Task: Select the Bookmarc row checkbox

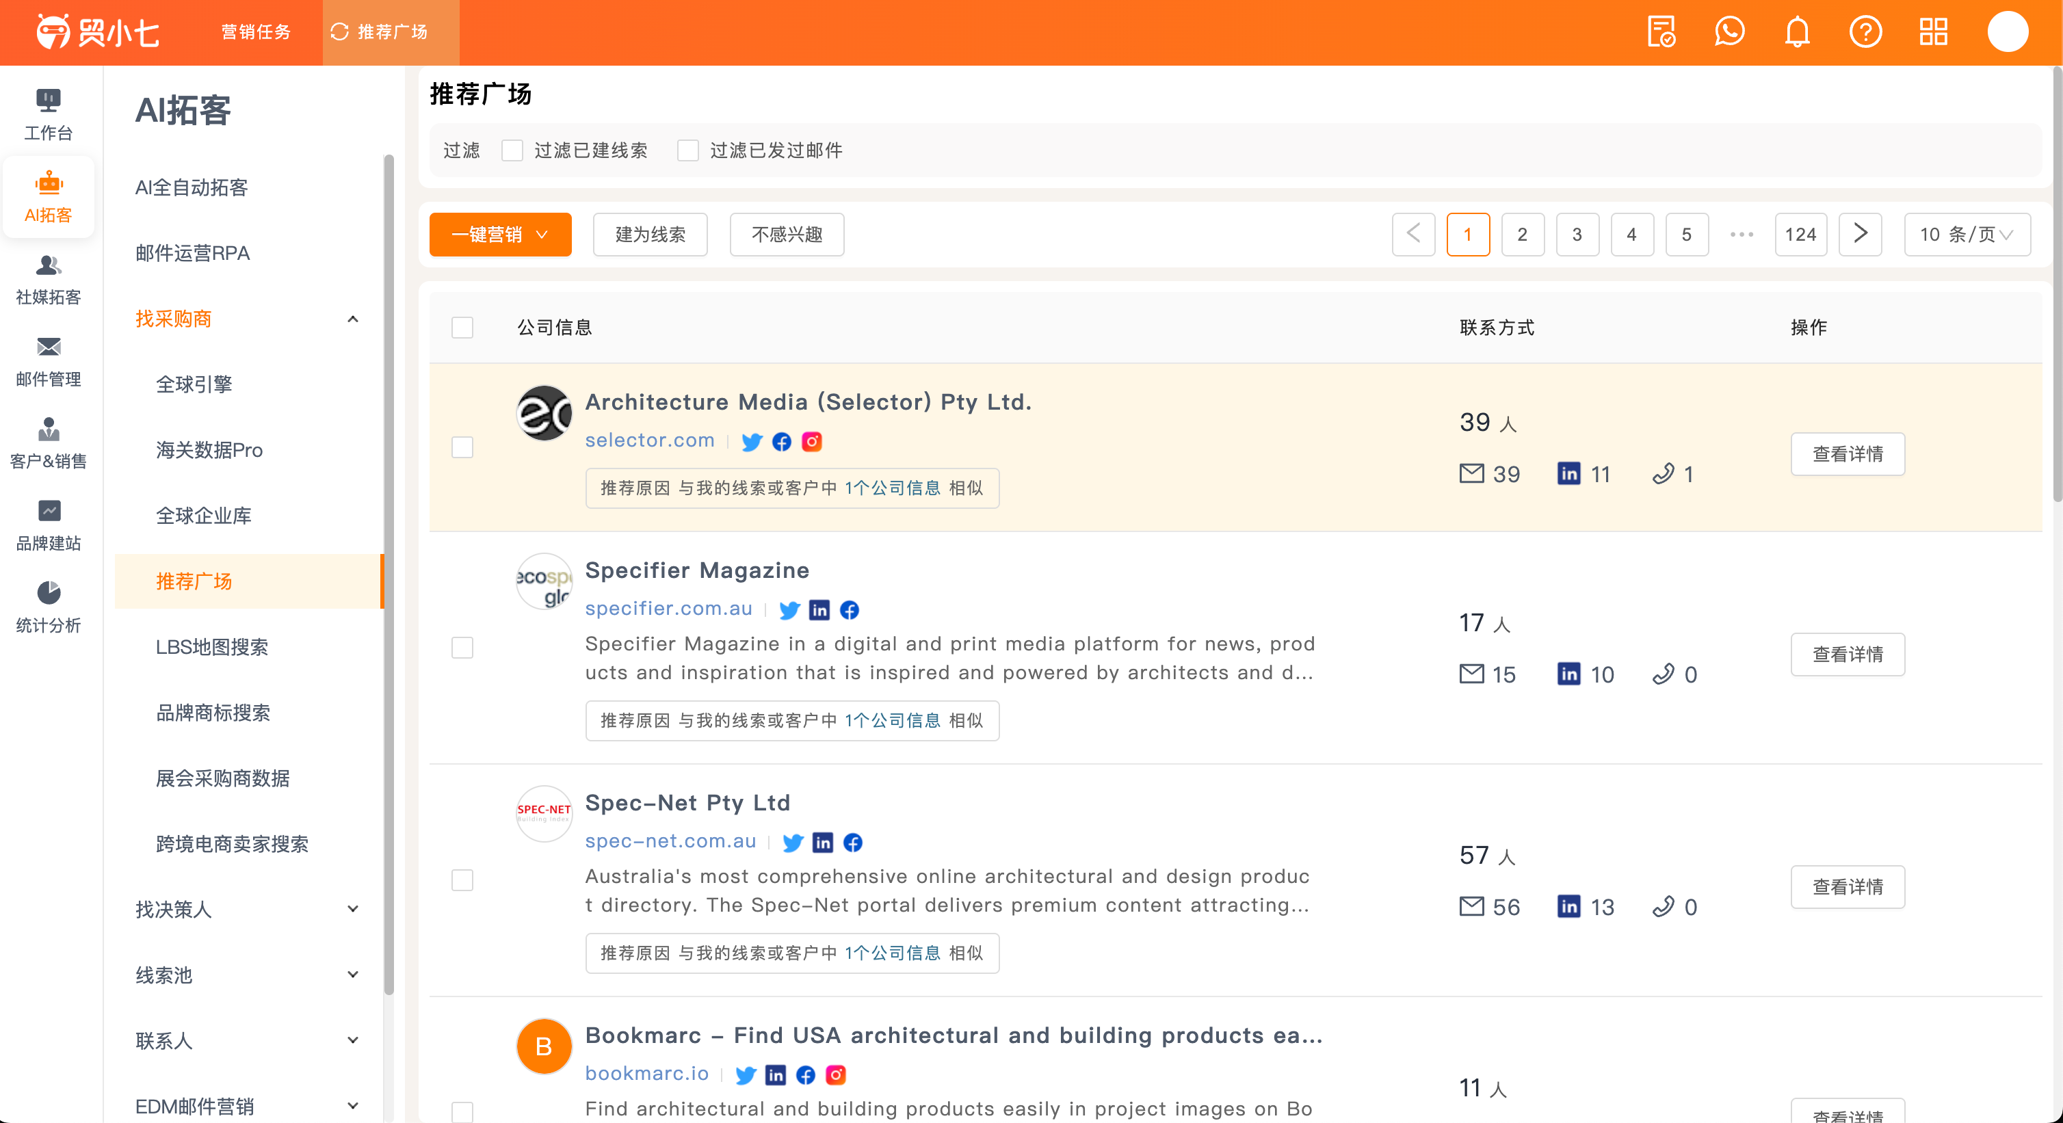Action: tap(462, 1112)
